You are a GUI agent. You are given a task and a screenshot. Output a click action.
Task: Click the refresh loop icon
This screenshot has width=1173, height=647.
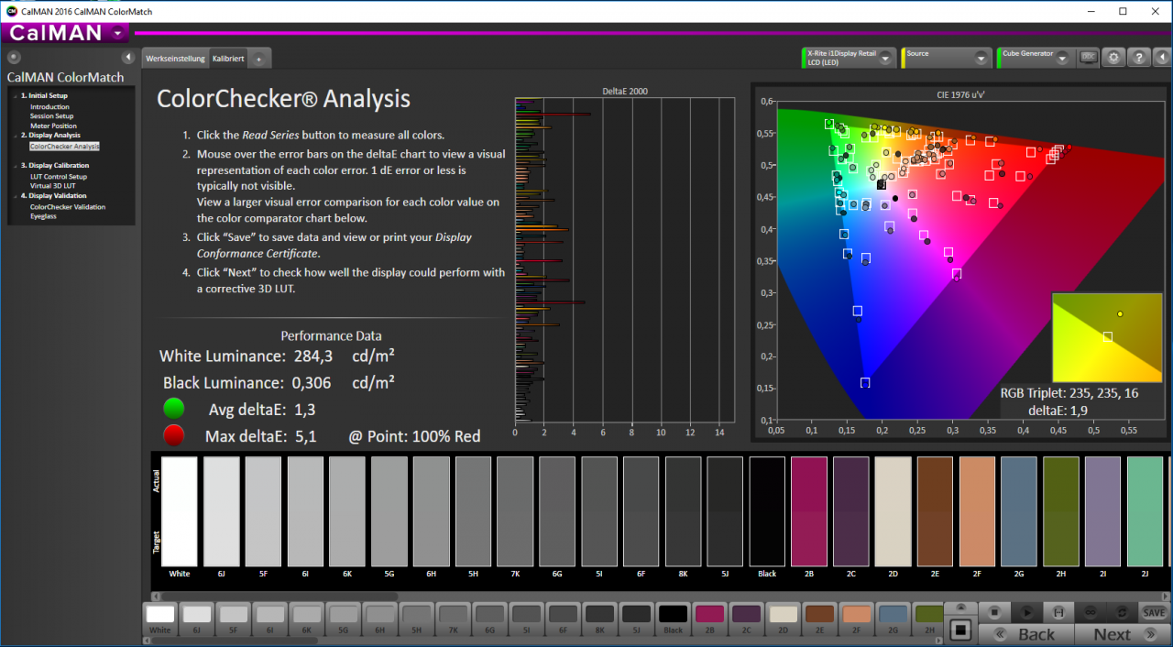tap(1122, 612)
